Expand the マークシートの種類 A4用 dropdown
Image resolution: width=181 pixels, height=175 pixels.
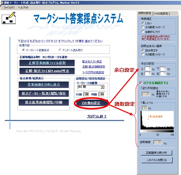(102, 87)
